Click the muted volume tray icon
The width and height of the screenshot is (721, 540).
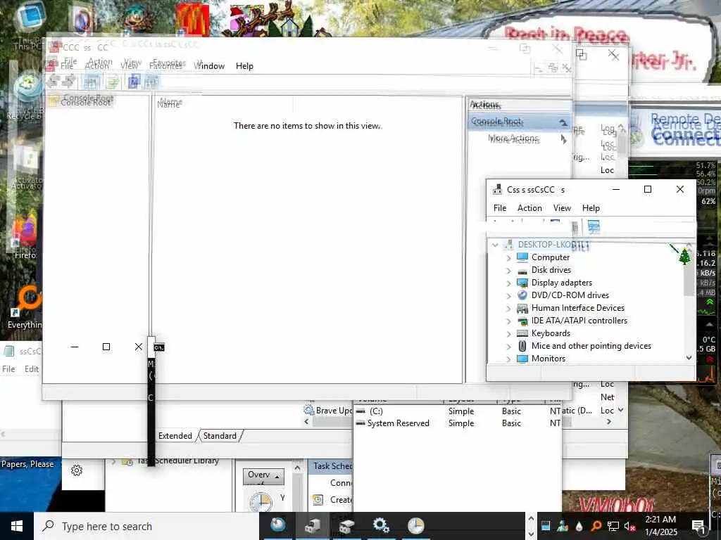click(629, 526)
